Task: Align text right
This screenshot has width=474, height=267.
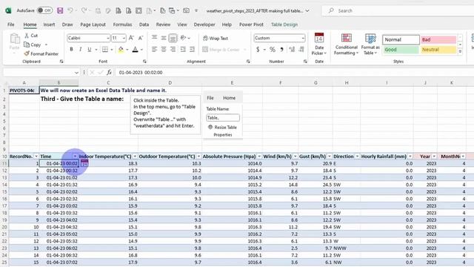Action: (173, 50)
